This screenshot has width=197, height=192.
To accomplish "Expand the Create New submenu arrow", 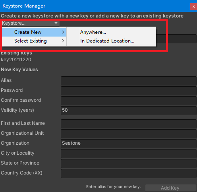I will [x=63, y=32].
